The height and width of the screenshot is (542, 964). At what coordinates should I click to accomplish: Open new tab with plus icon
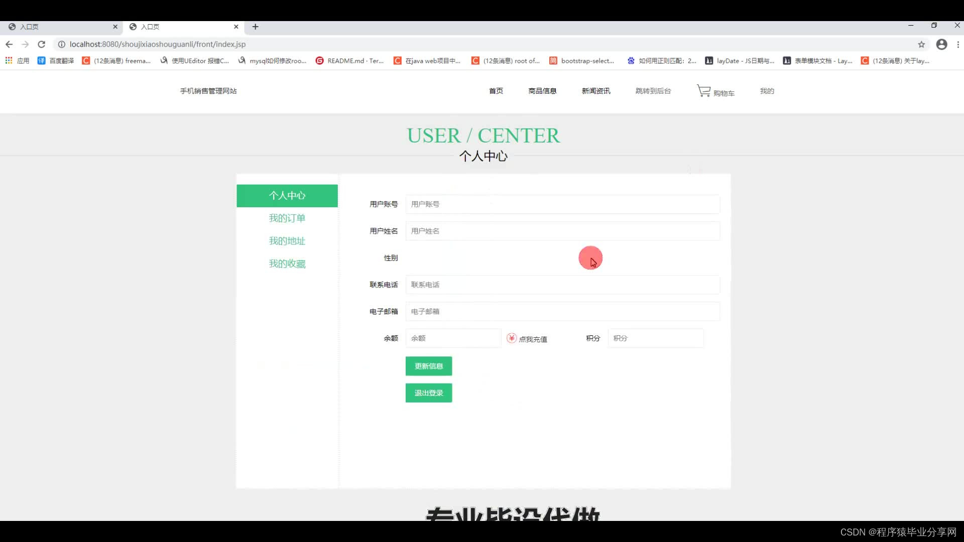tap(255, 27)
